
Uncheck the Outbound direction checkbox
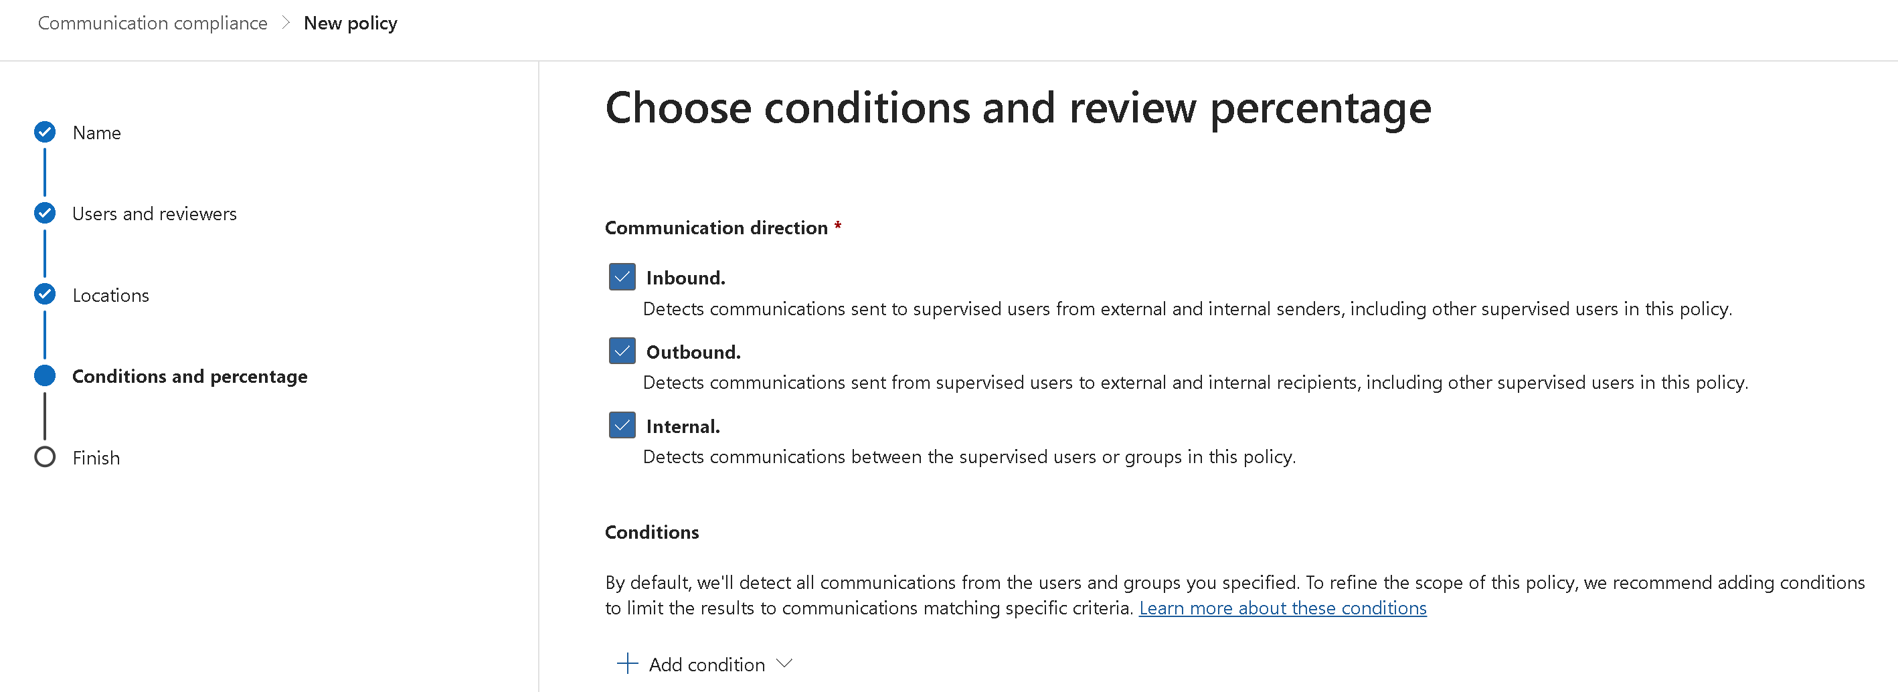[622, 351]
